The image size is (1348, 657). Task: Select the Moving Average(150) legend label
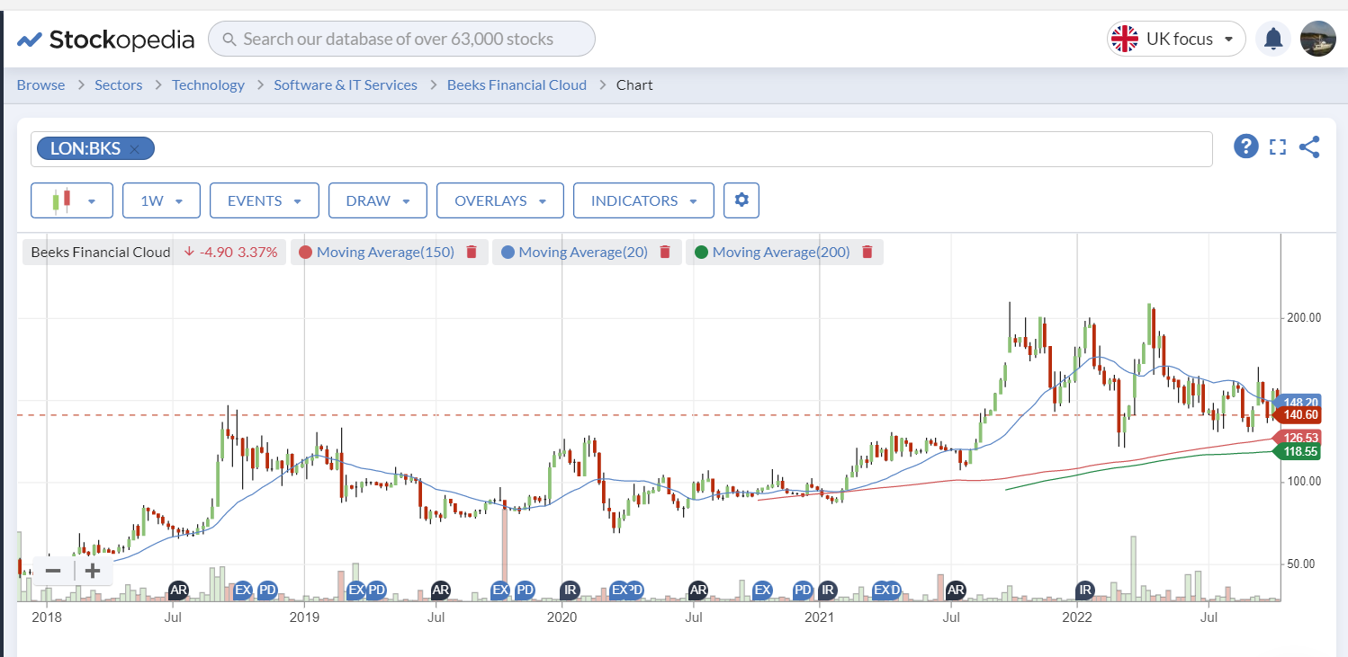click(386, 253)
